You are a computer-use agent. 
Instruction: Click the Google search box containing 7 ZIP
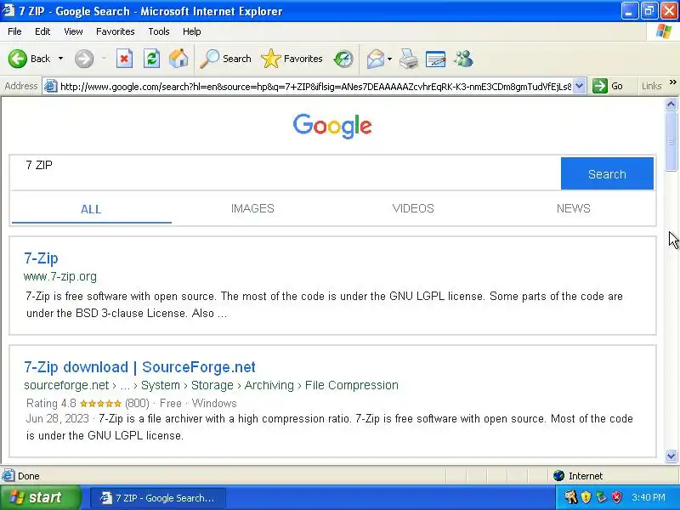pos(286,173)
